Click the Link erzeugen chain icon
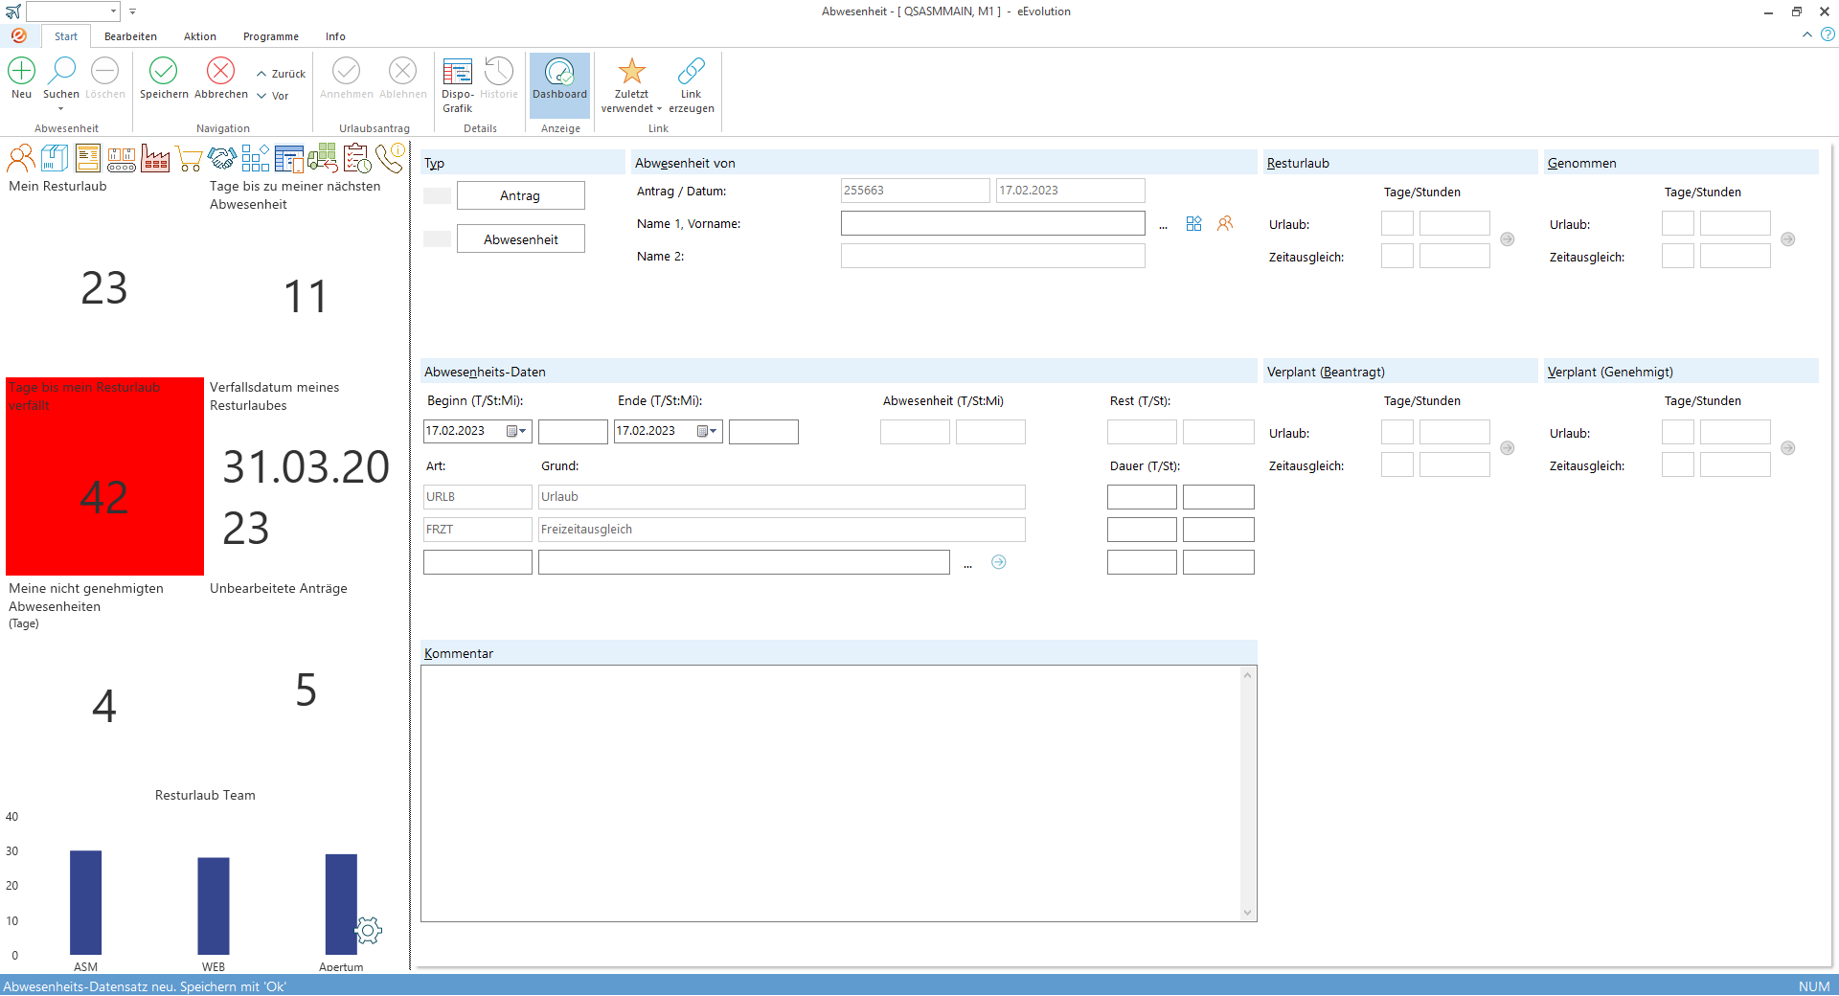The width and height of the screenshot is (1839, 996). [x=691, y=72]
